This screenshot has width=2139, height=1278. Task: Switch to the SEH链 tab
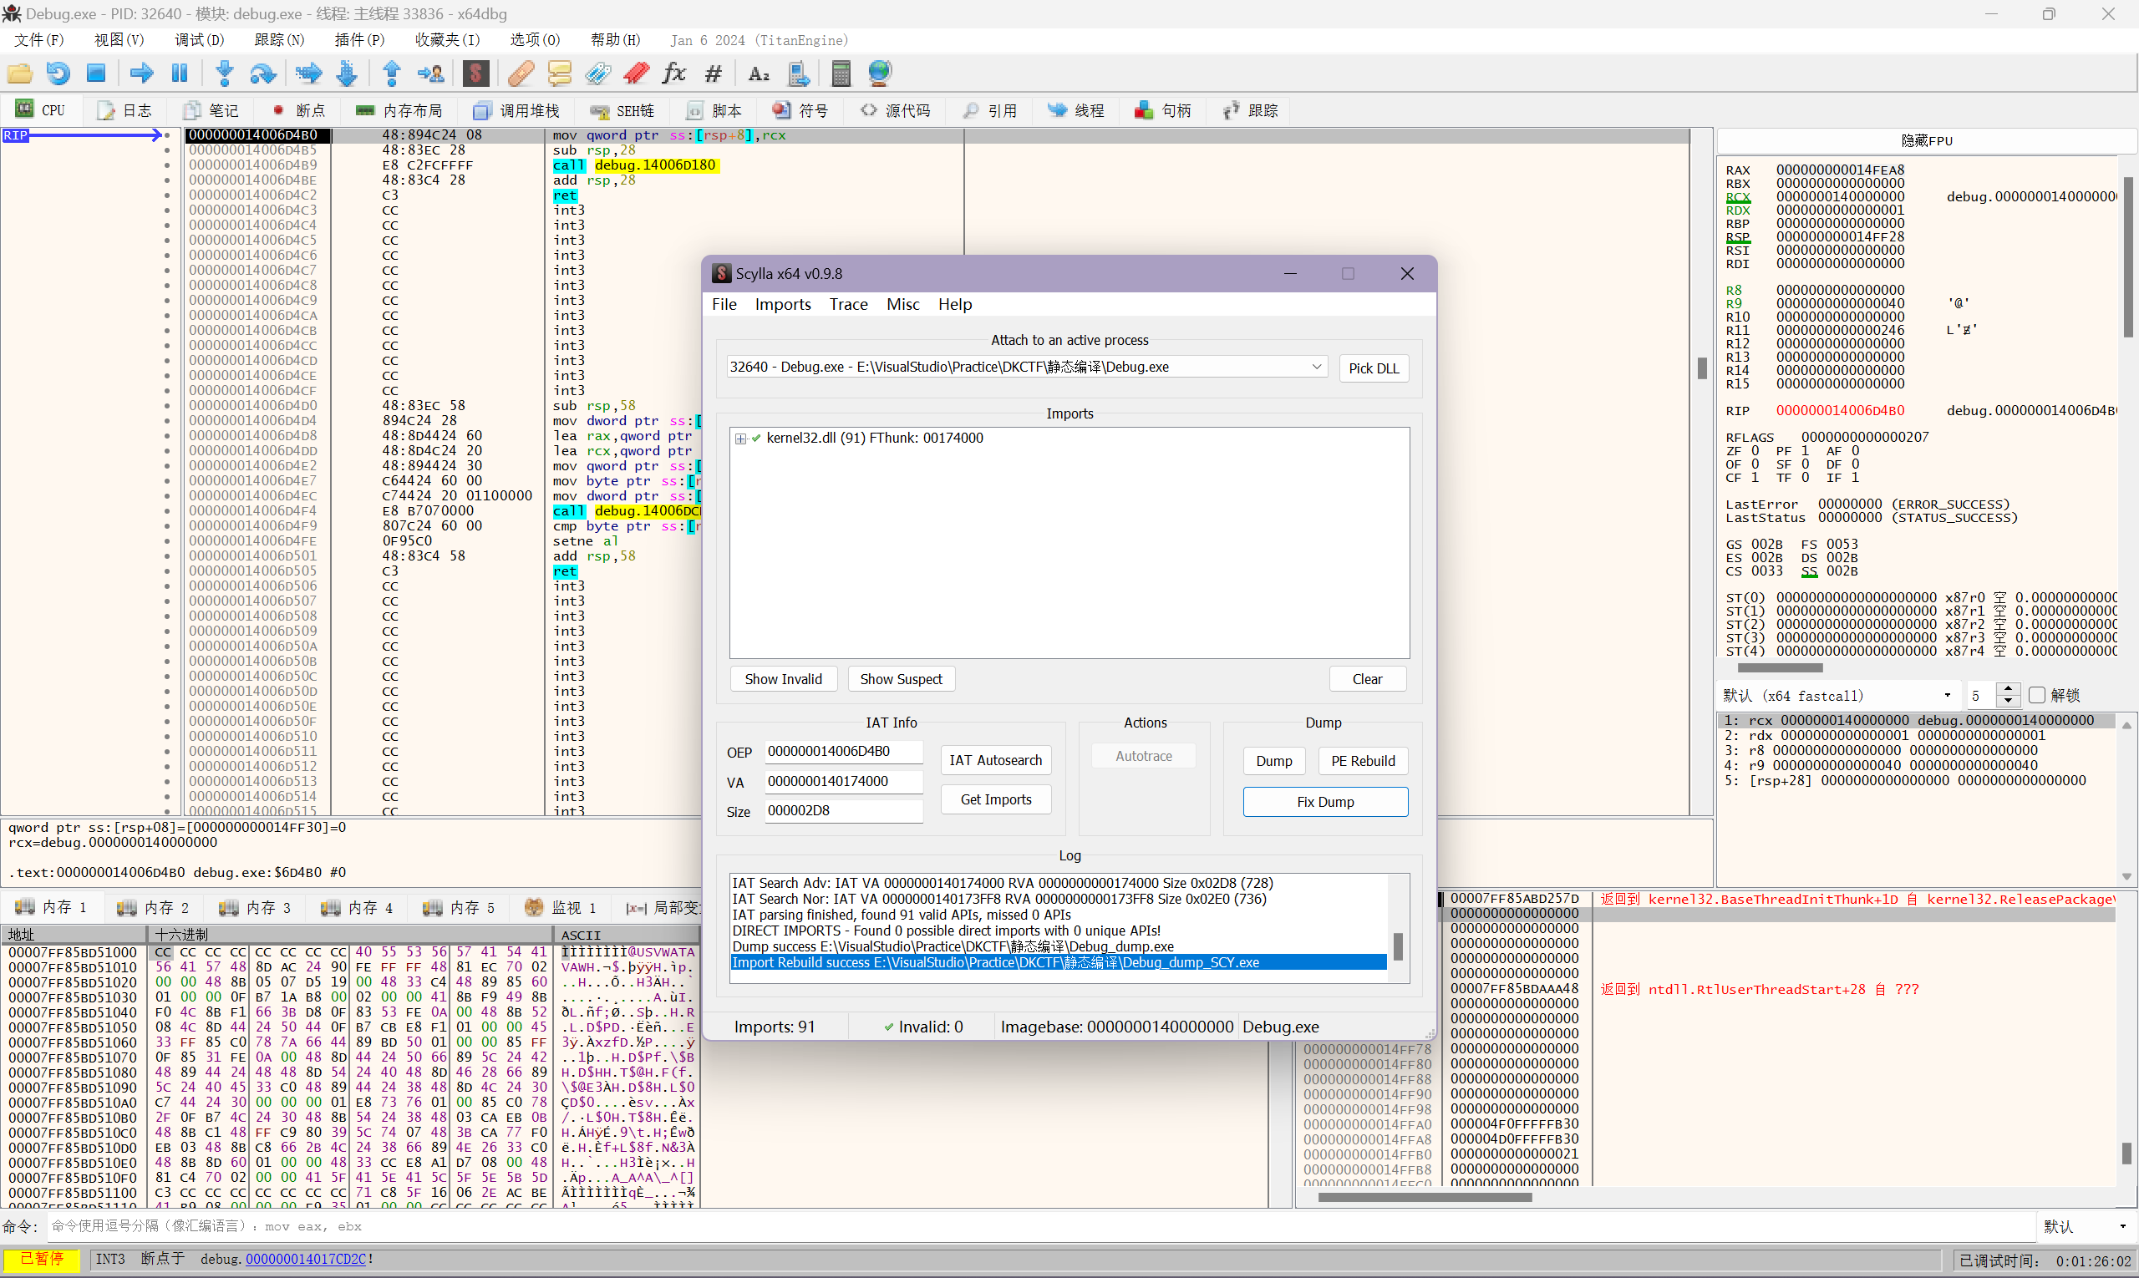coord(622,110)
